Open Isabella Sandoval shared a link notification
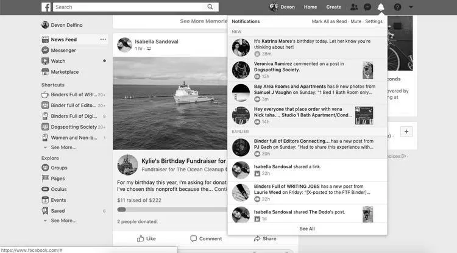 tap(307, 170)
